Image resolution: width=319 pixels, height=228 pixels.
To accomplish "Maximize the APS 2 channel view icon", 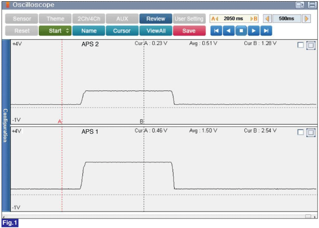I will tap(311, 45).
